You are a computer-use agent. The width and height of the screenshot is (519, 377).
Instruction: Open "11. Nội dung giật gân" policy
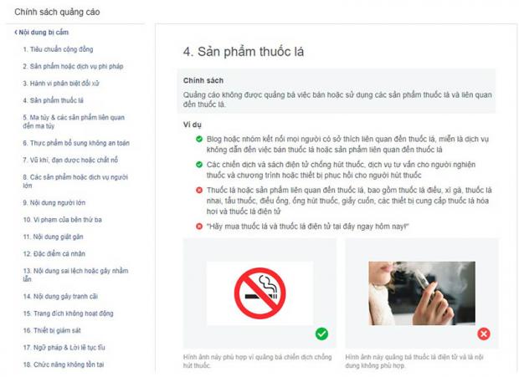(x=53, y=237)
